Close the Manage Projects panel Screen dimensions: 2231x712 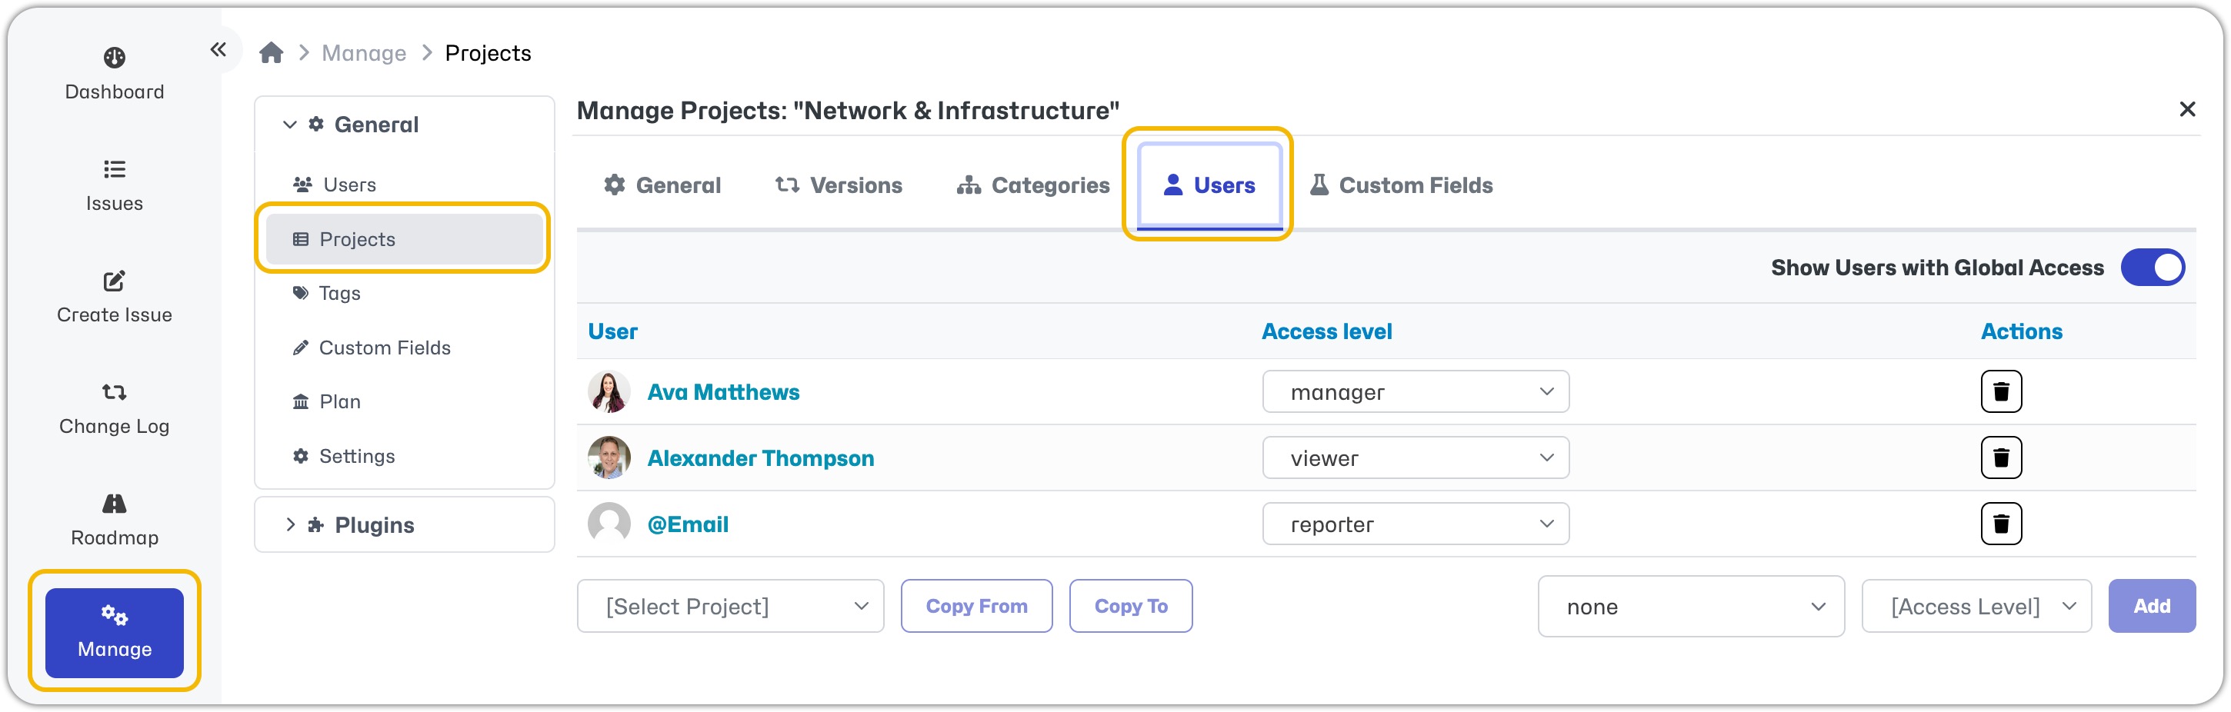click(x=2187, y=109)
